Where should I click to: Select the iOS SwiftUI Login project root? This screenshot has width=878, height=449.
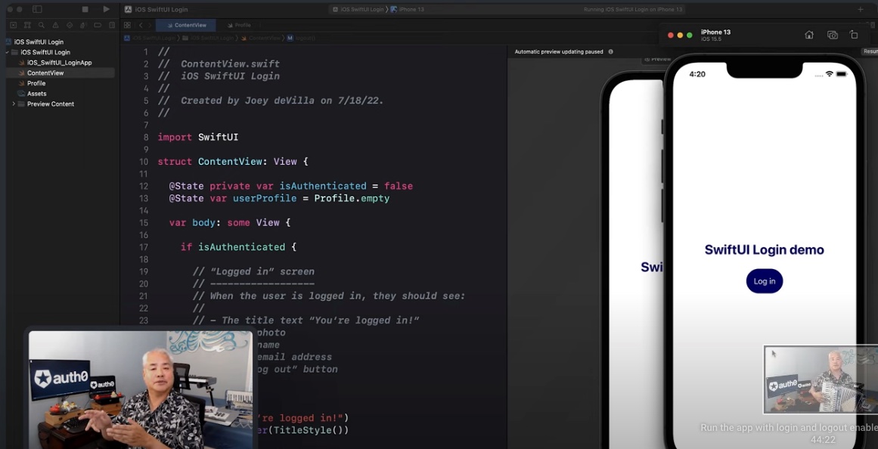point(35,42)
